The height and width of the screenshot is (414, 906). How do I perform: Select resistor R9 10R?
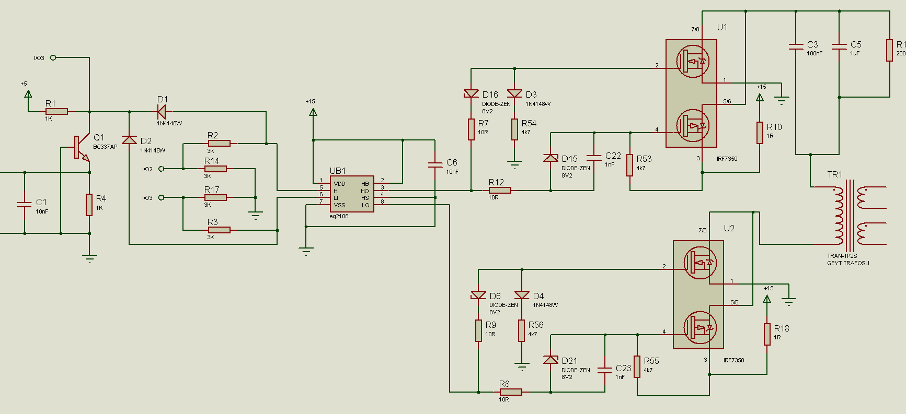[x=478, y=330]
